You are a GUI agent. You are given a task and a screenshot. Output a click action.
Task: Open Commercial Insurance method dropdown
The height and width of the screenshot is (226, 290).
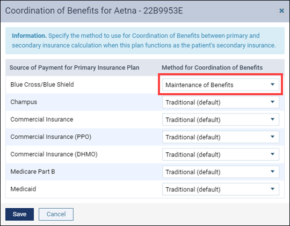tap(221, 119)
